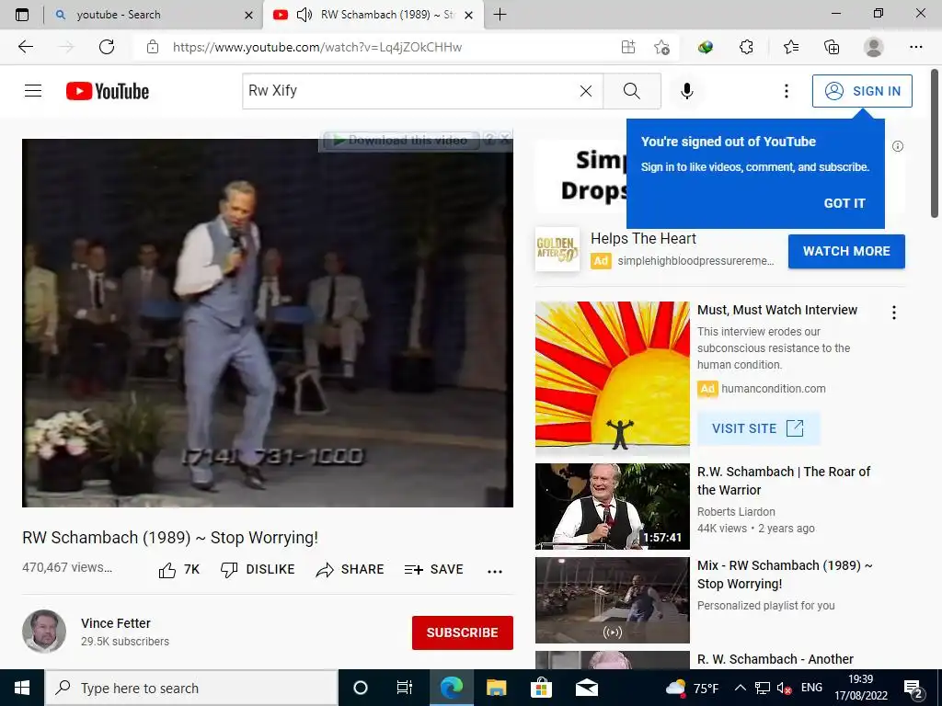Open the Mail app from taskbar
This screenshot has height=706, width=942.
click(x=586, y=688)
